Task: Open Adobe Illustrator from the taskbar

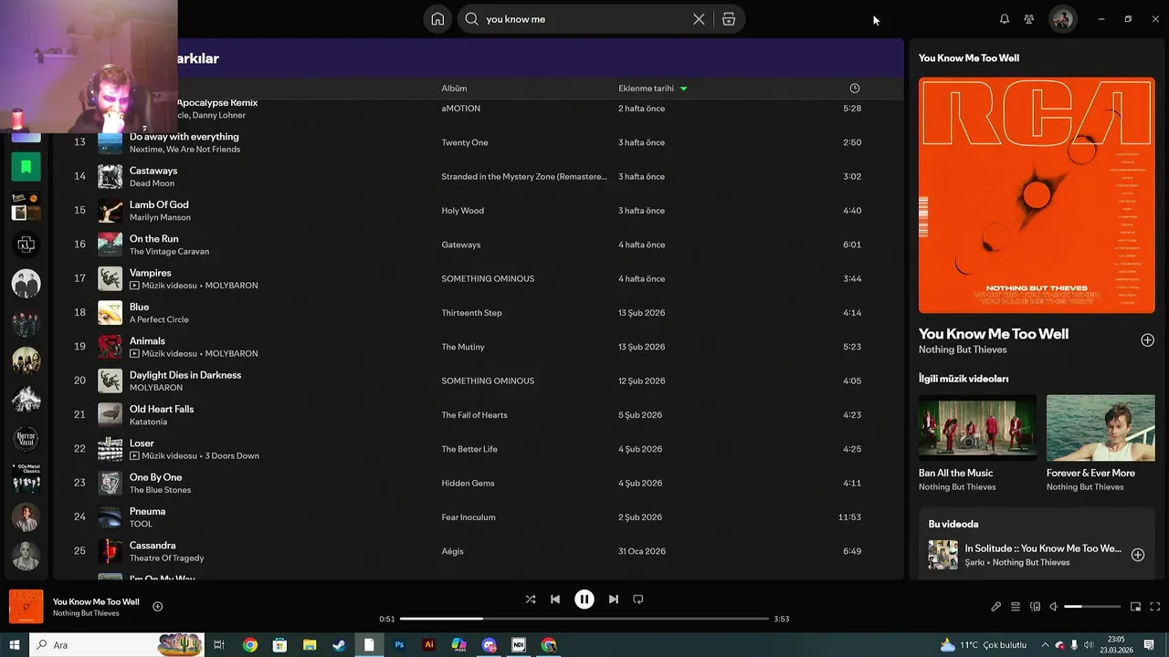Action: tap(429, 645)
